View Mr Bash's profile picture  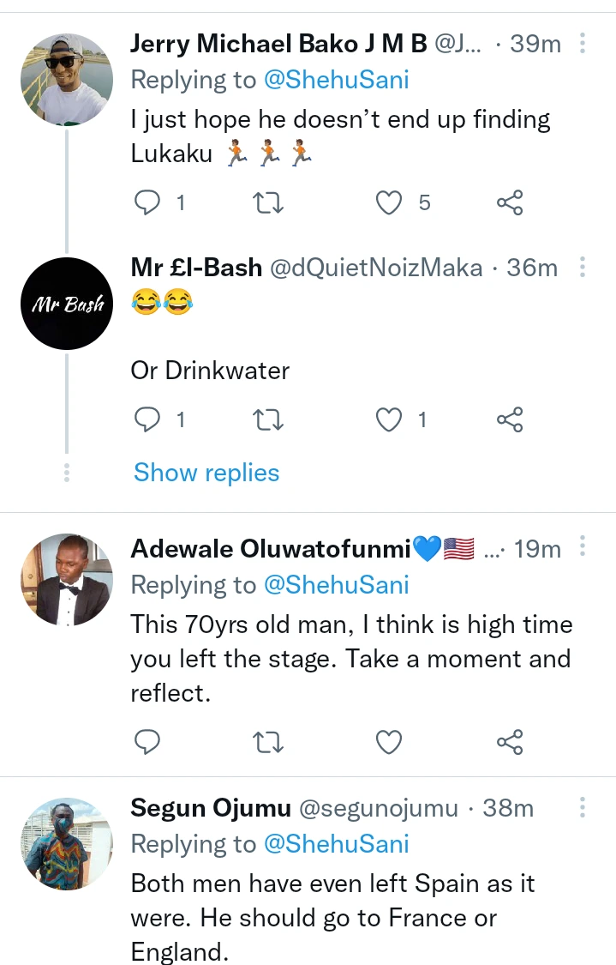pyautogui.click(x=67, y=304)
